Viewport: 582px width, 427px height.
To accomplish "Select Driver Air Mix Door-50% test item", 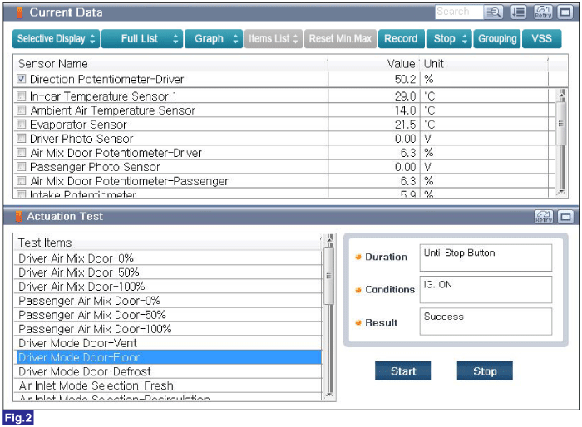I will [168, 272].
